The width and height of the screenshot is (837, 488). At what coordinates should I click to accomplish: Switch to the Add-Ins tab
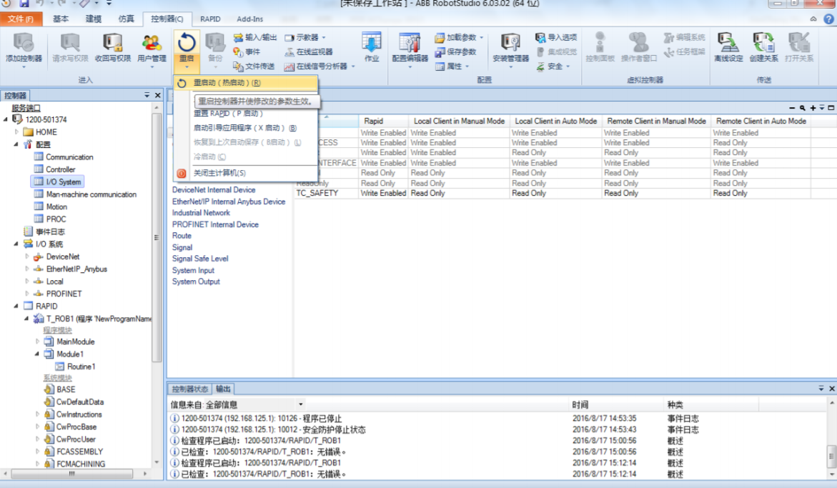250,19
